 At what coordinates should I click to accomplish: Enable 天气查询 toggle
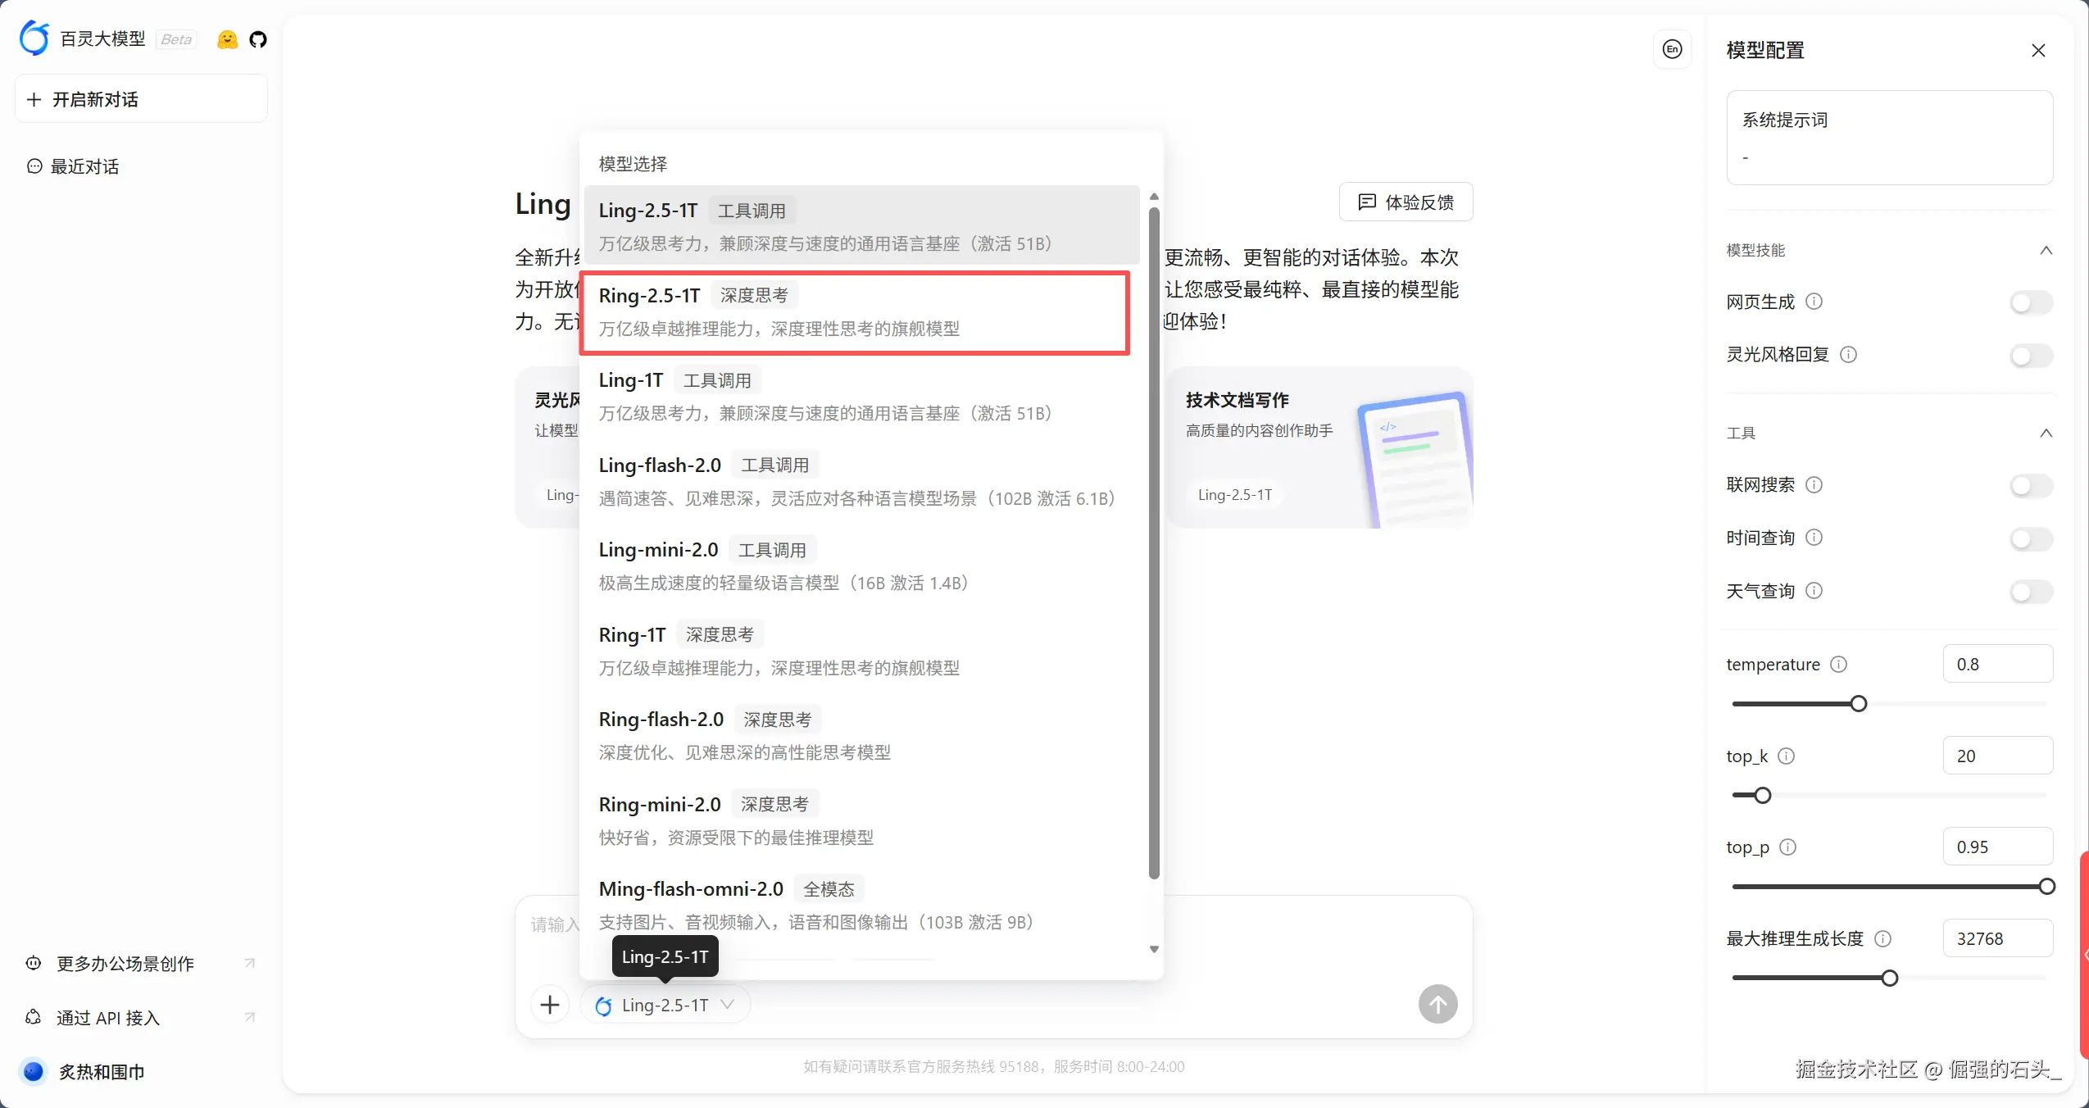click(x=2031, y=592)
